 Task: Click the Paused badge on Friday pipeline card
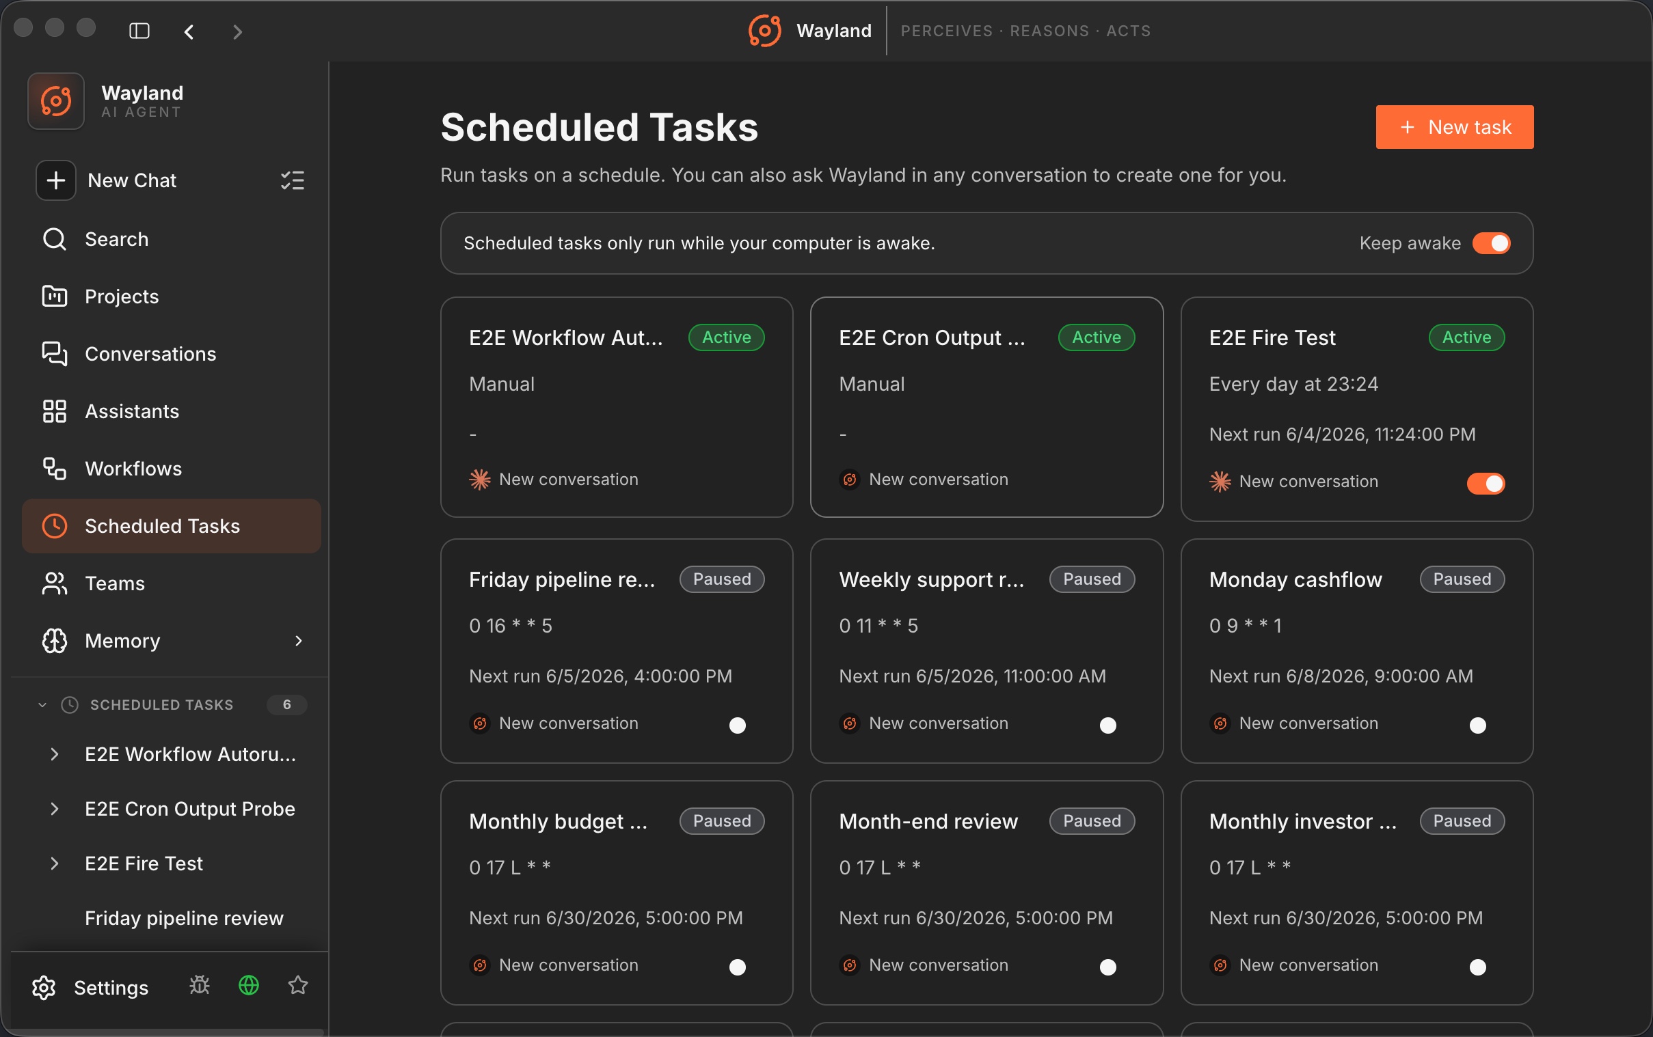click(x=722, y=579)
